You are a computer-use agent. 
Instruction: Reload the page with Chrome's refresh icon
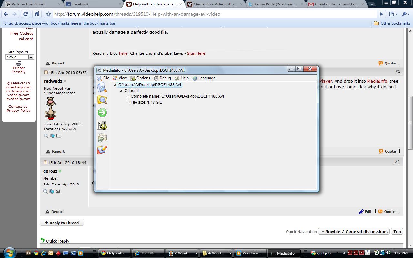[x=25, y=14]
